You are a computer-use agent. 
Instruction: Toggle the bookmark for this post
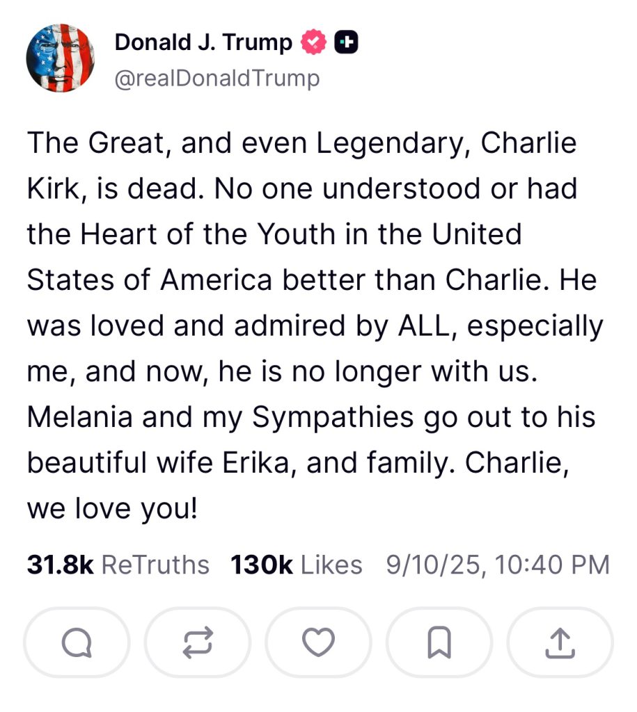(439, 642)
